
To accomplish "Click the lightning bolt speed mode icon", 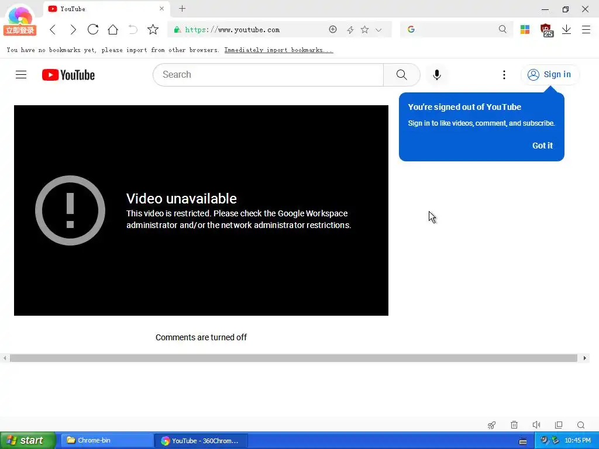I will pos(350,30).
